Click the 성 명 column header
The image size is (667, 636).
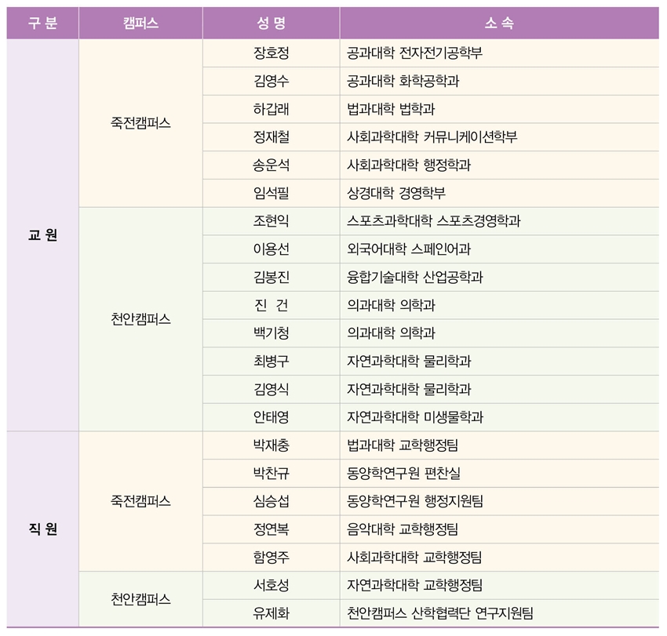pyautogui.click(x=272, y=23)
